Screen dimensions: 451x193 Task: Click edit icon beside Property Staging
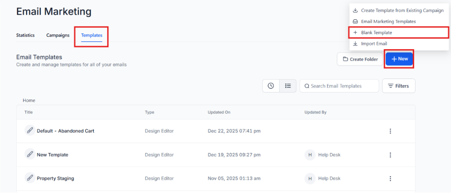coord(29,178)
